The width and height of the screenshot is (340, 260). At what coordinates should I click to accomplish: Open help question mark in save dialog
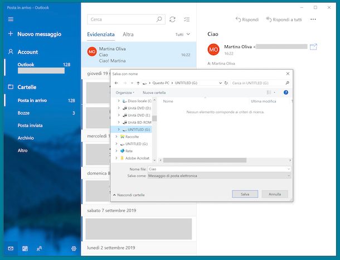point(286,93)
